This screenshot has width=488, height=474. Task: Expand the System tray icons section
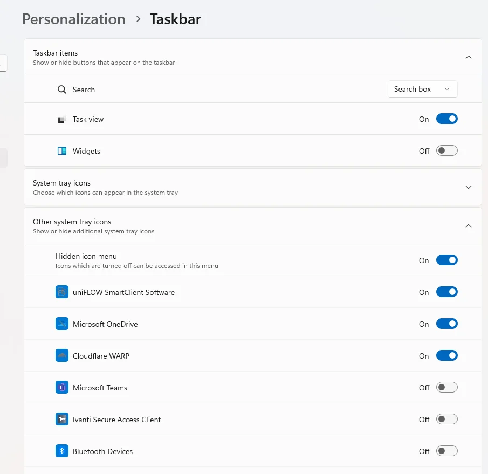point(468,187)
